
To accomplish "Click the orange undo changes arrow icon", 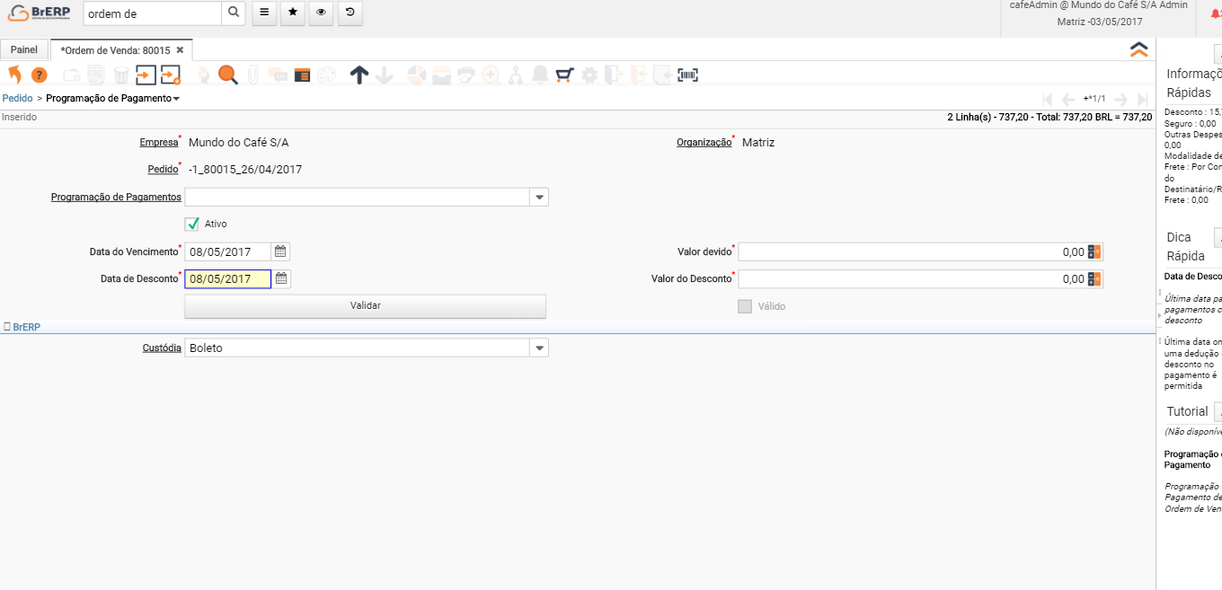I will click(14, 75).
